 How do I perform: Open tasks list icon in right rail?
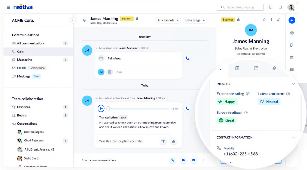coord(292,69)
